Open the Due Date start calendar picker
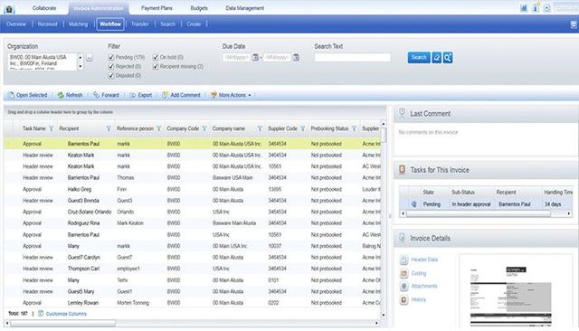This screenshot has width=579, height=331. (255, 58)
